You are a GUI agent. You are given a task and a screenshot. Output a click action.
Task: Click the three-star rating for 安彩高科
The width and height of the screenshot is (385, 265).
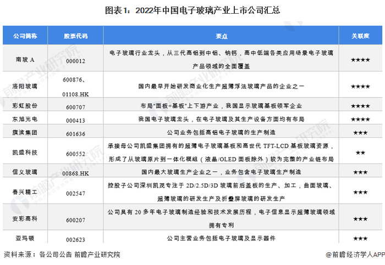(x=360, y=219)
